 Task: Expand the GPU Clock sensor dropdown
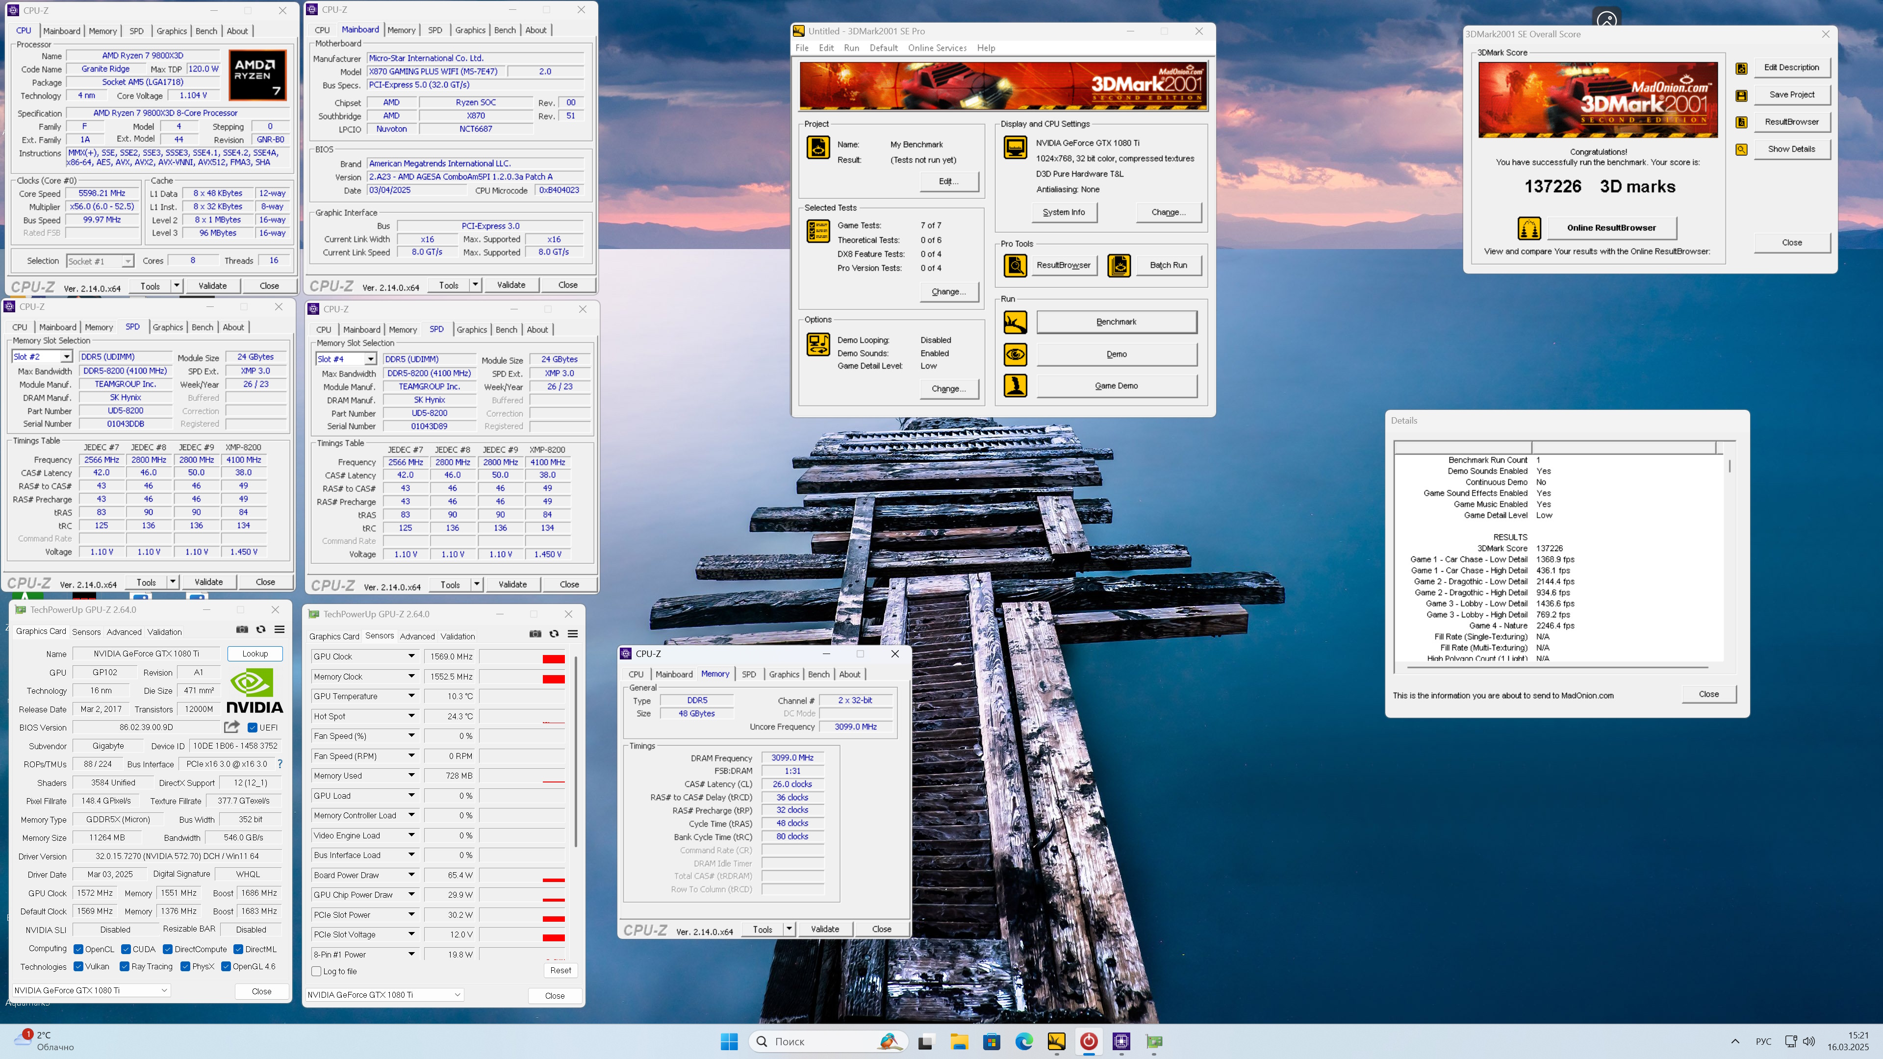pos(411,656)
